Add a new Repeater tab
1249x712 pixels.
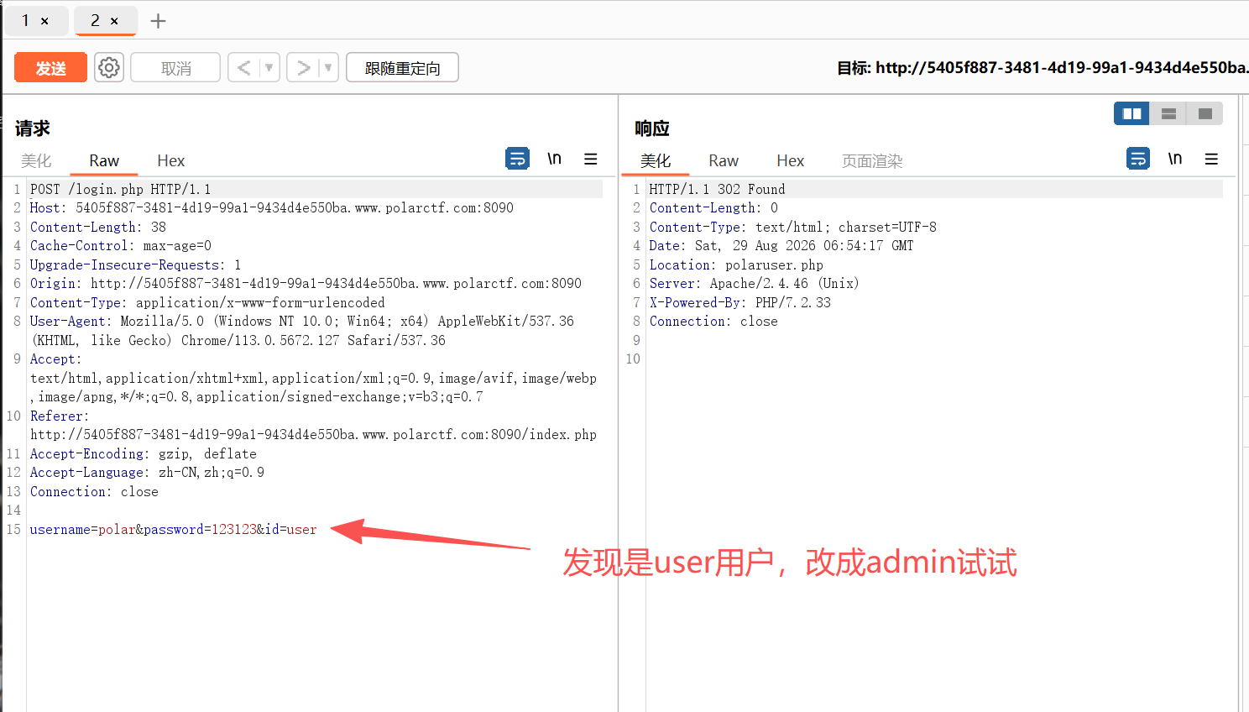coord(158,20)
